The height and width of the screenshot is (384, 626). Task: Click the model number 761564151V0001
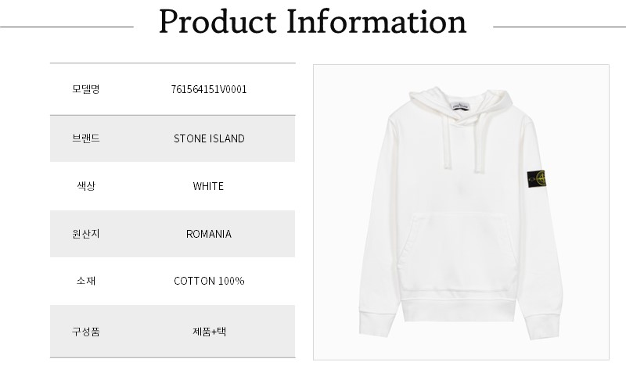pos(208,89)
